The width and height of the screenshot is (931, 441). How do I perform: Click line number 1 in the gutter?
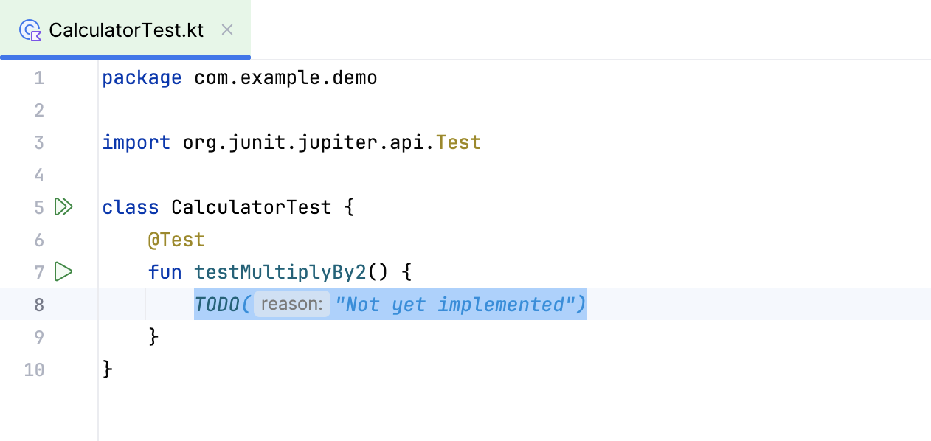click(38, 77)
